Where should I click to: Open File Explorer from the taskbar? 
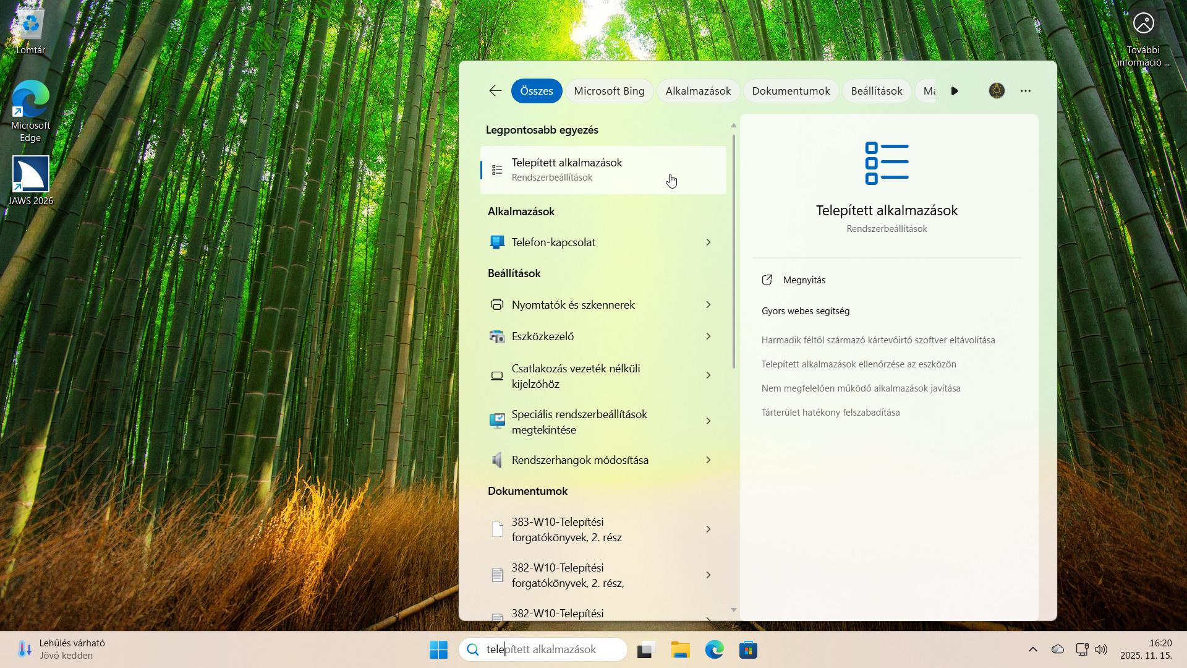[x=680, y=649]
